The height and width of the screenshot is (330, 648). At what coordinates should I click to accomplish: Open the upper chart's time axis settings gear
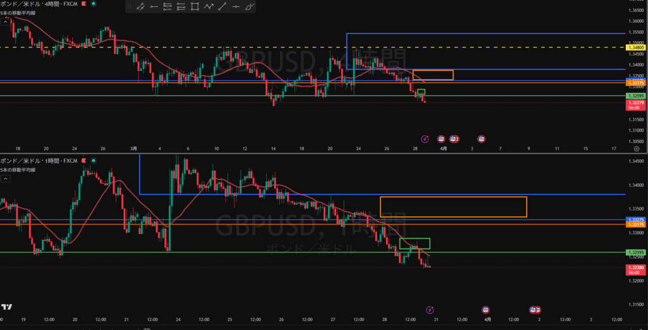(x=635, y=149)
